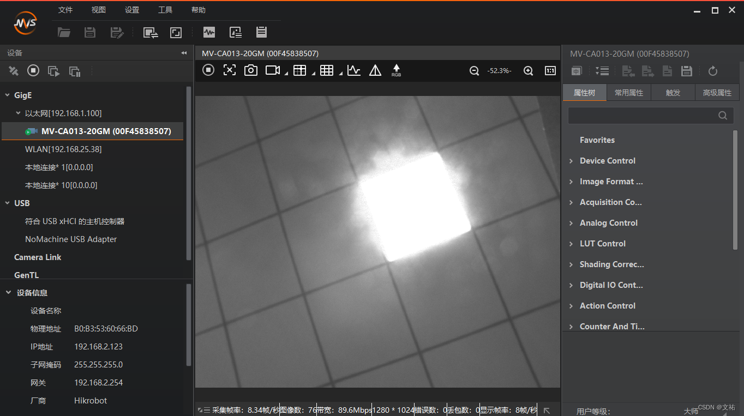Open the 帮助 menu

tap(199, 10)
